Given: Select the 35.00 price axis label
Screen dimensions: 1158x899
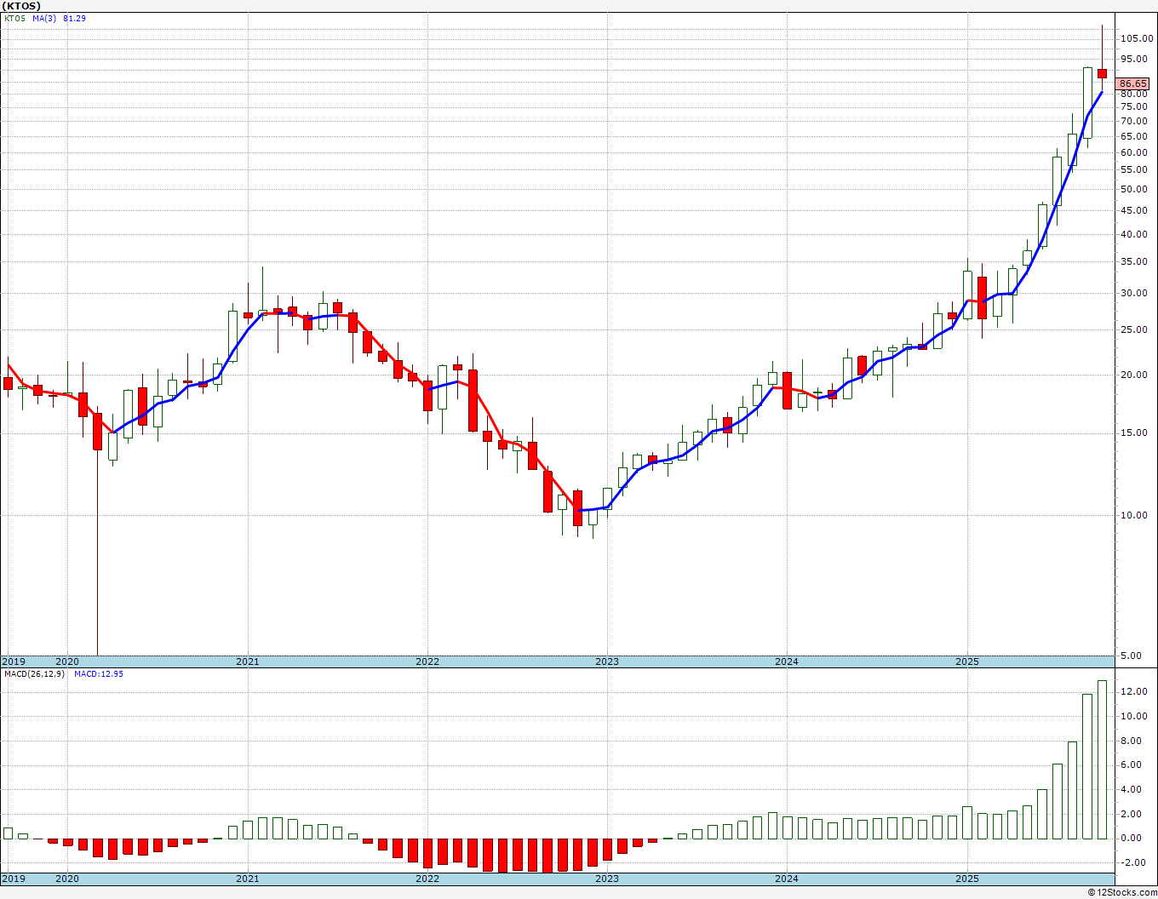Looking at the screenshot, I should (1135, 262).
